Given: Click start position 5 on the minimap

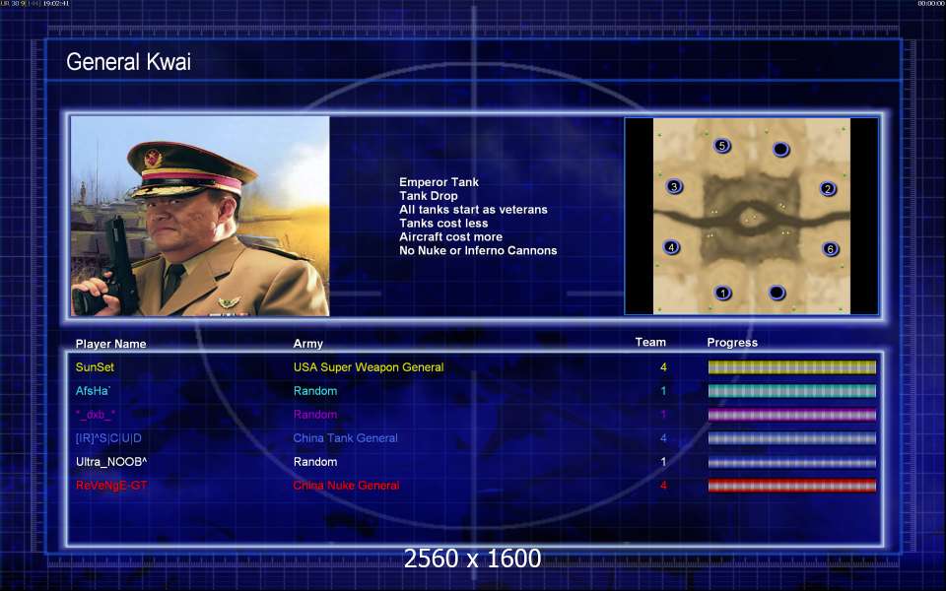Looking at the screenshot, I should (721, 146).
